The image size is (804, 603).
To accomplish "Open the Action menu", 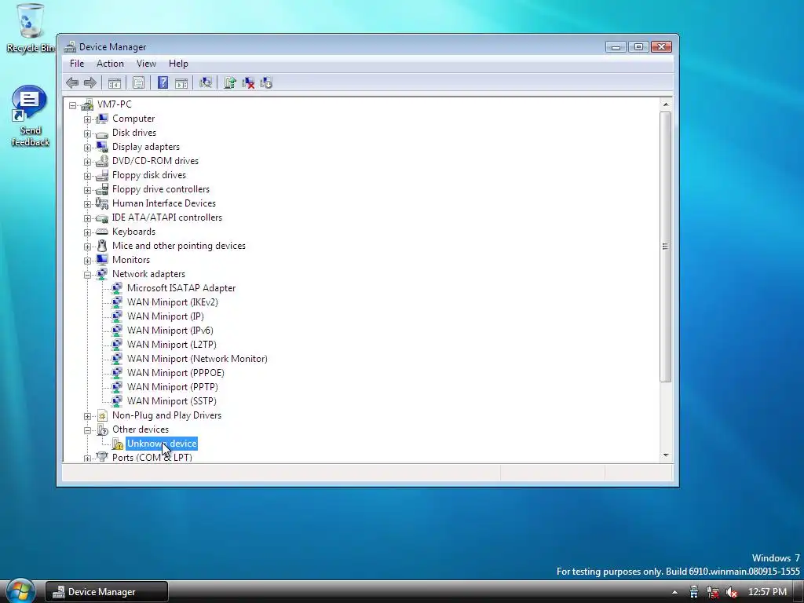I will tap(110, 64).
